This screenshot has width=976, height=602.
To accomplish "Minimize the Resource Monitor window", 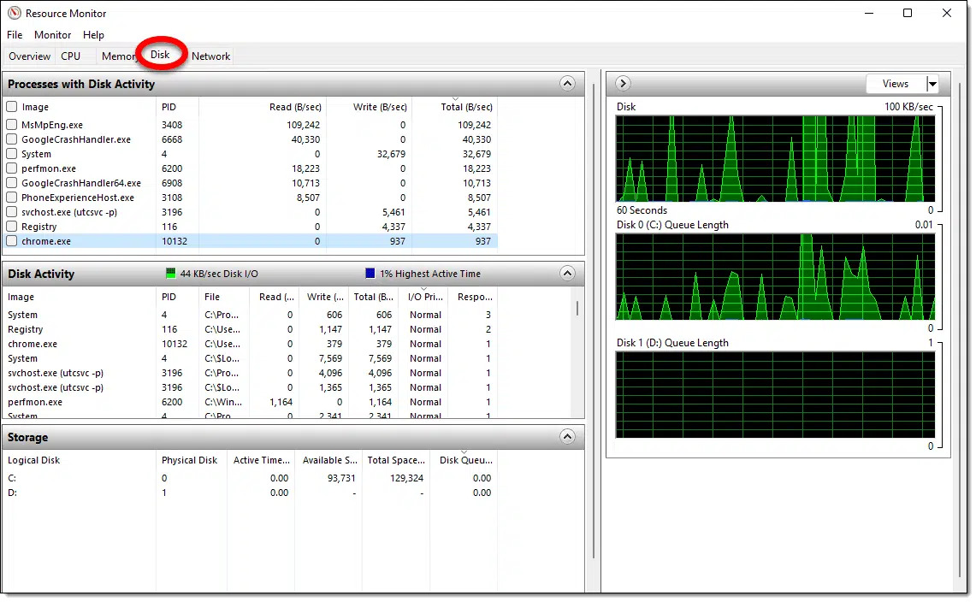I will (x=870, y=13).
